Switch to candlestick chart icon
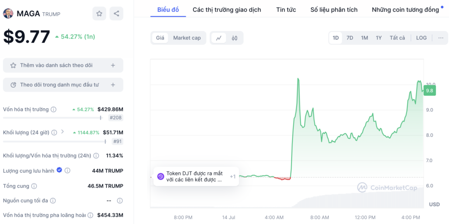This screenshot has width=449, height=224. click(x=235, y=38)
